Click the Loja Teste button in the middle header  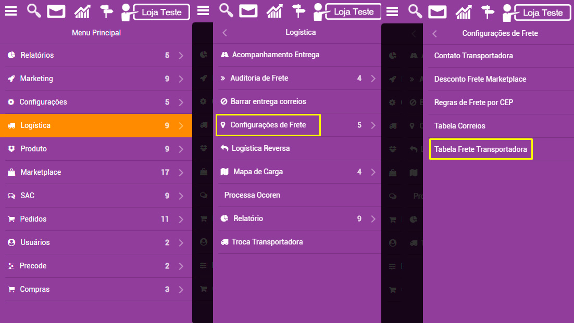point(353,11)
